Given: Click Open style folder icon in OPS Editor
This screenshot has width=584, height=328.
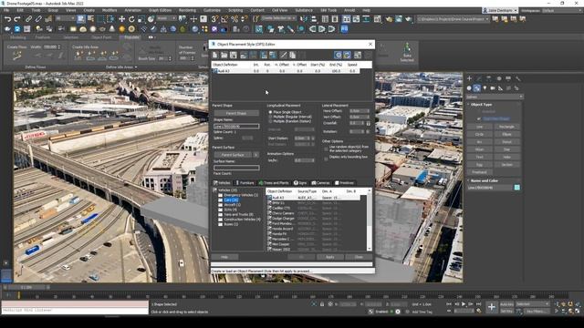Looking at the screenshot, I should tap(224, 55).
